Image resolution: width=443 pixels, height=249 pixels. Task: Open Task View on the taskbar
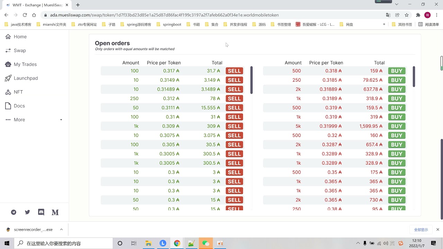point(134,243)
